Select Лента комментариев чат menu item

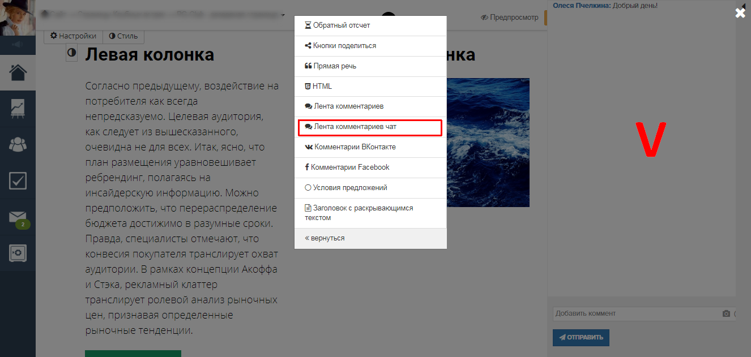coord(370,127)
